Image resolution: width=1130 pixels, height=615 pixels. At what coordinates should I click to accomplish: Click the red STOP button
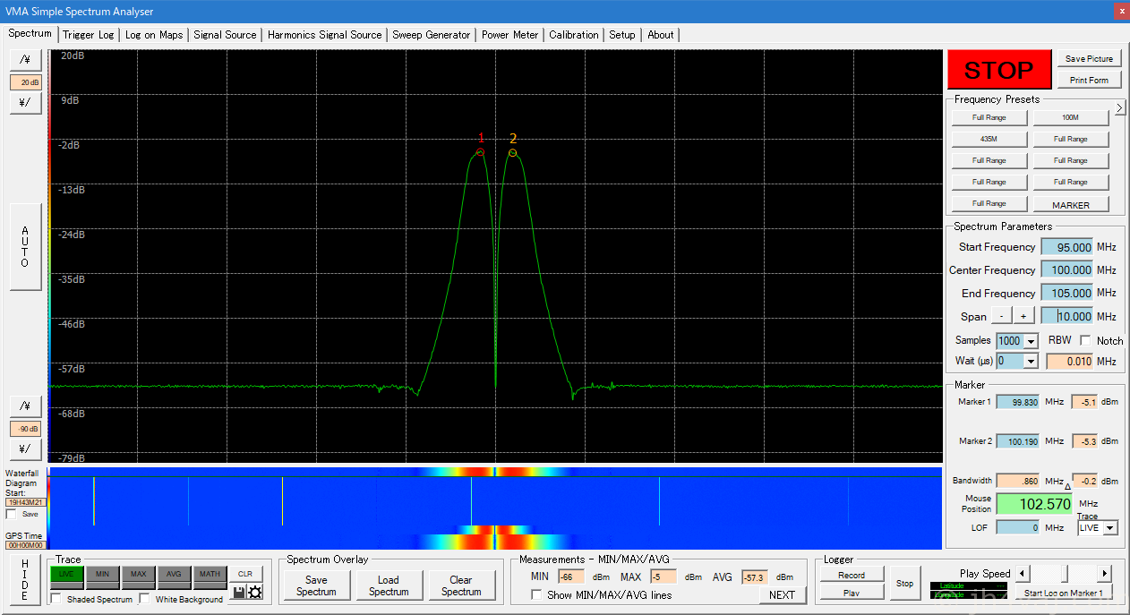click(x=999, y=70)
